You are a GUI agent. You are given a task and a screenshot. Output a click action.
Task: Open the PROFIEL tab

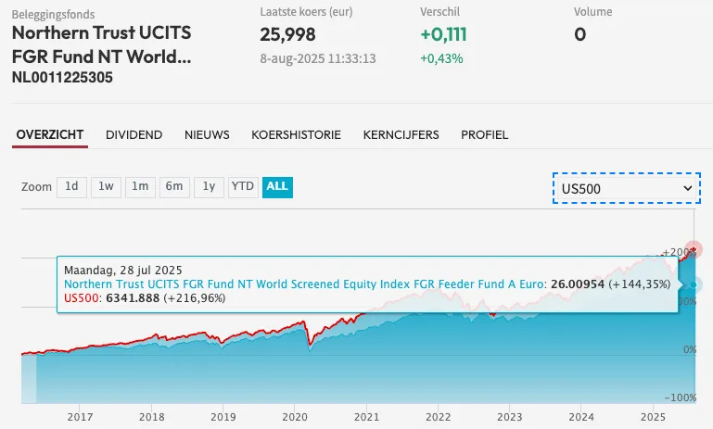(x=485, y=135)
